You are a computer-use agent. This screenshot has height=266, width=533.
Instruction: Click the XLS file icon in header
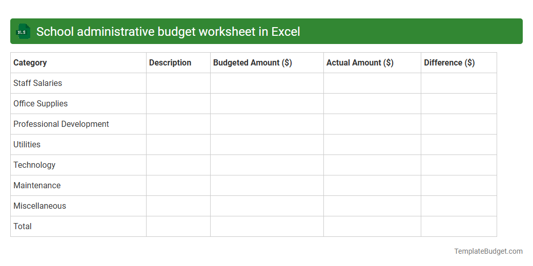pos(23,31)
